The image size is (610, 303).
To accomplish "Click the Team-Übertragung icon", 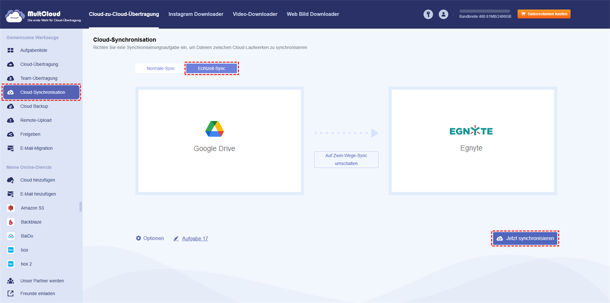I will 11,78.
